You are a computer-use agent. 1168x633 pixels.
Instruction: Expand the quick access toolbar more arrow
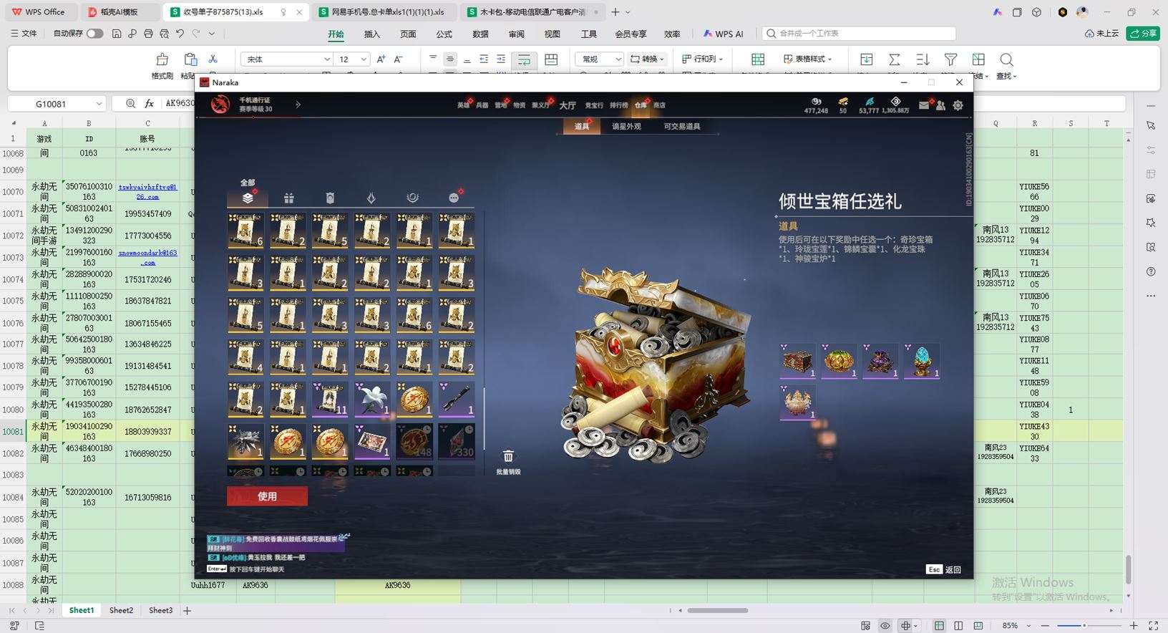[x=212, y=34]
